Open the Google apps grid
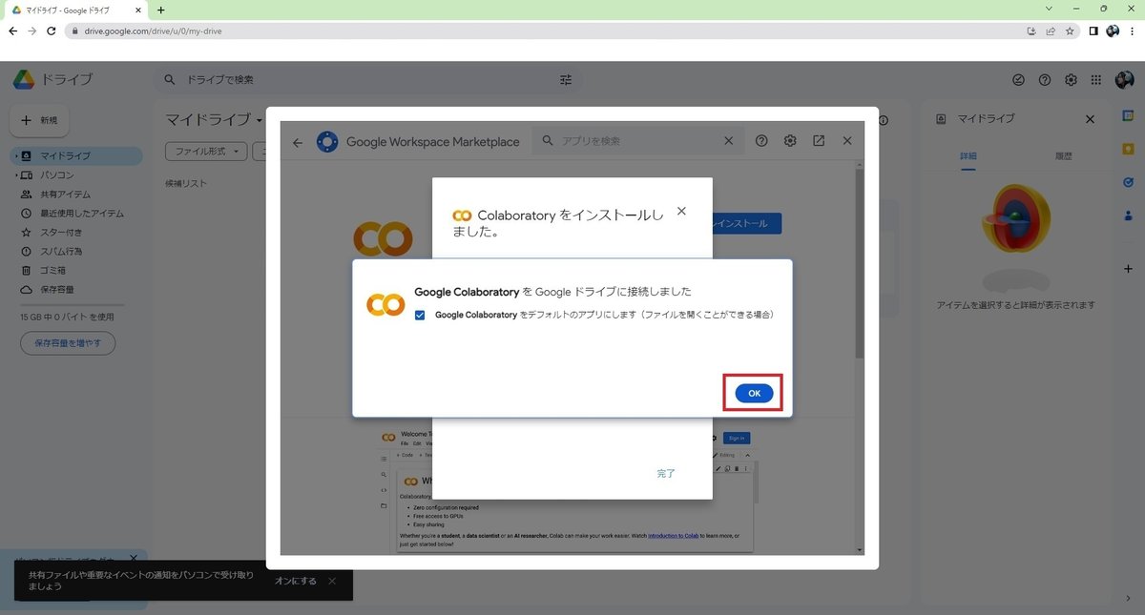Screen dimensions: 1145x615 point(1097,80)
